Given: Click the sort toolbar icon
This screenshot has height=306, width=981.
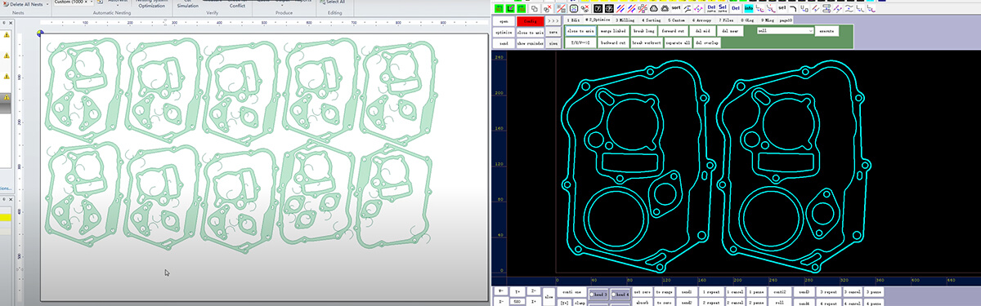Looking at the screenshot, I should point(675,7).
